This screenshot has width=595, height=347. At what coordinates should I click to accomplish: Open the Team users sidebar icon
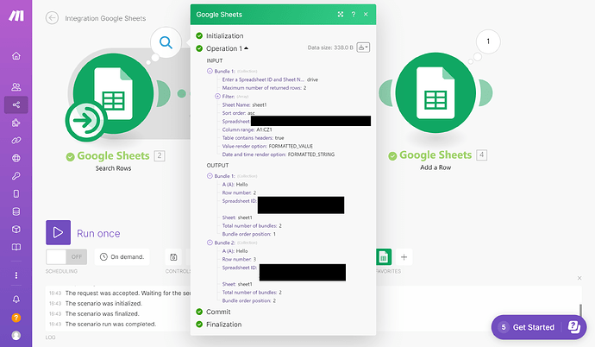(x=16, y=87)
